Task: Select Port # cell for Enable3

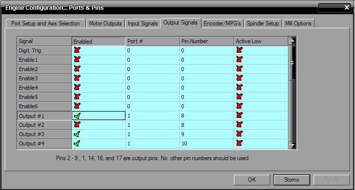Action: pyautogui.click(x=152, y=78)
